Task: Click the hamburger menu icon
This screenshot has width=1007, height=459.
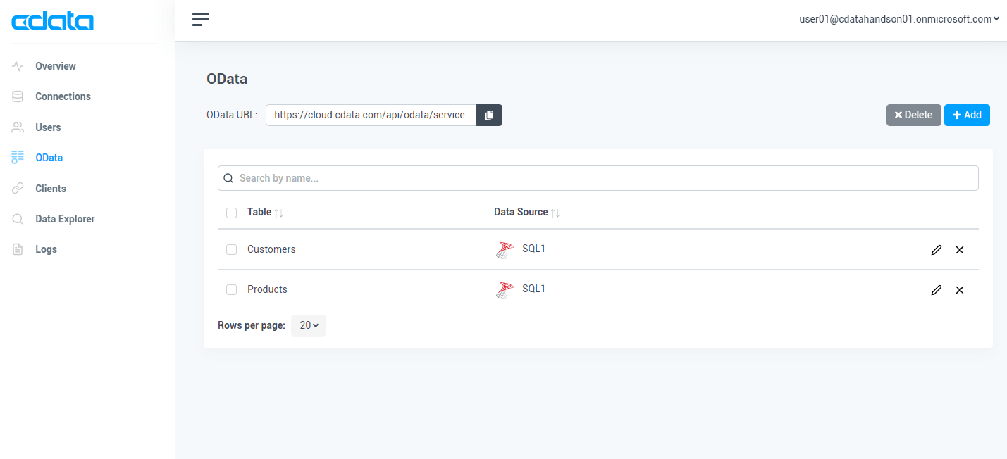Action: pyautogui.click(x=201, y=20)
